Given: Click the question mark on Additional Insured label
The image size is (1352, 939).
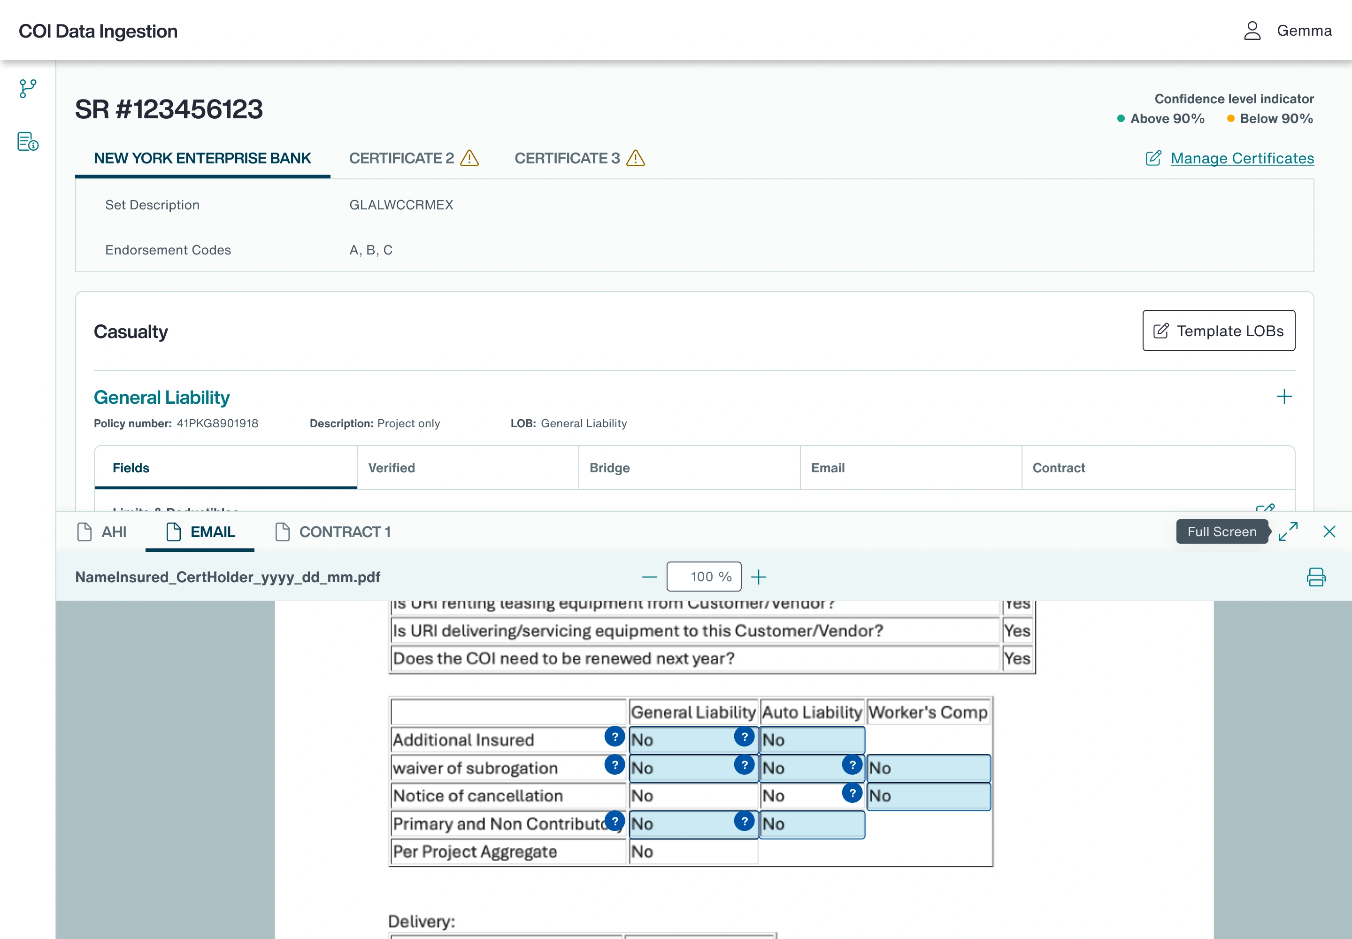Looking at the screenshot, I should pyautogui.click(x=615, y=737).
